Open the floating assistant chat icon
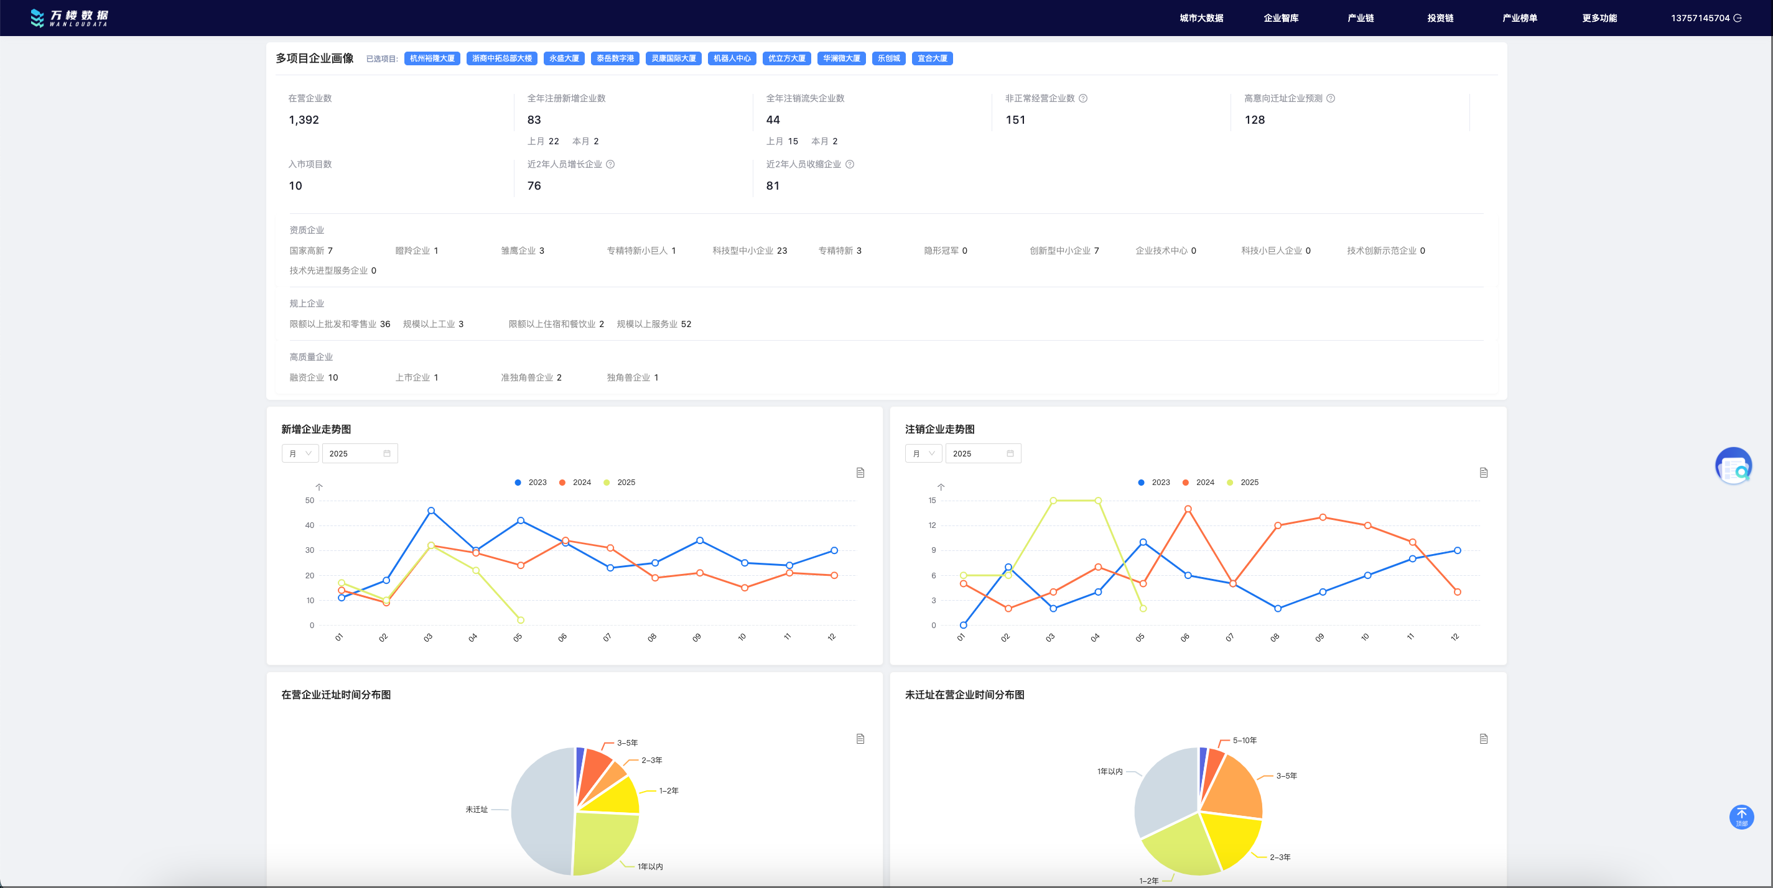Screen dimensions: 1773x888 [1733, 467]
